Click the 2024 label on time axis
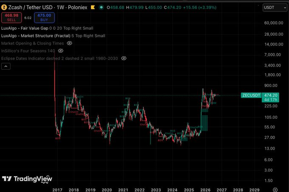The image size is (289, 192). click(x=172, y=190)
